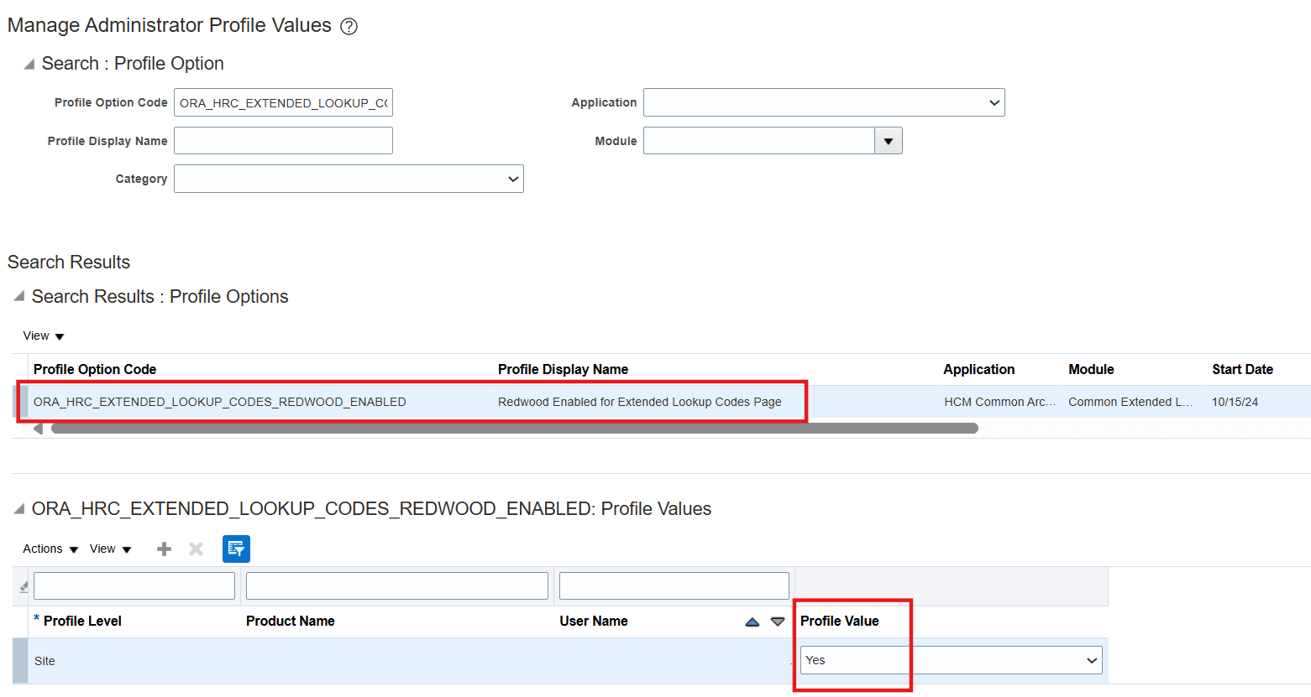
Task: Open the View menu in Search Results
Action: 43,335
